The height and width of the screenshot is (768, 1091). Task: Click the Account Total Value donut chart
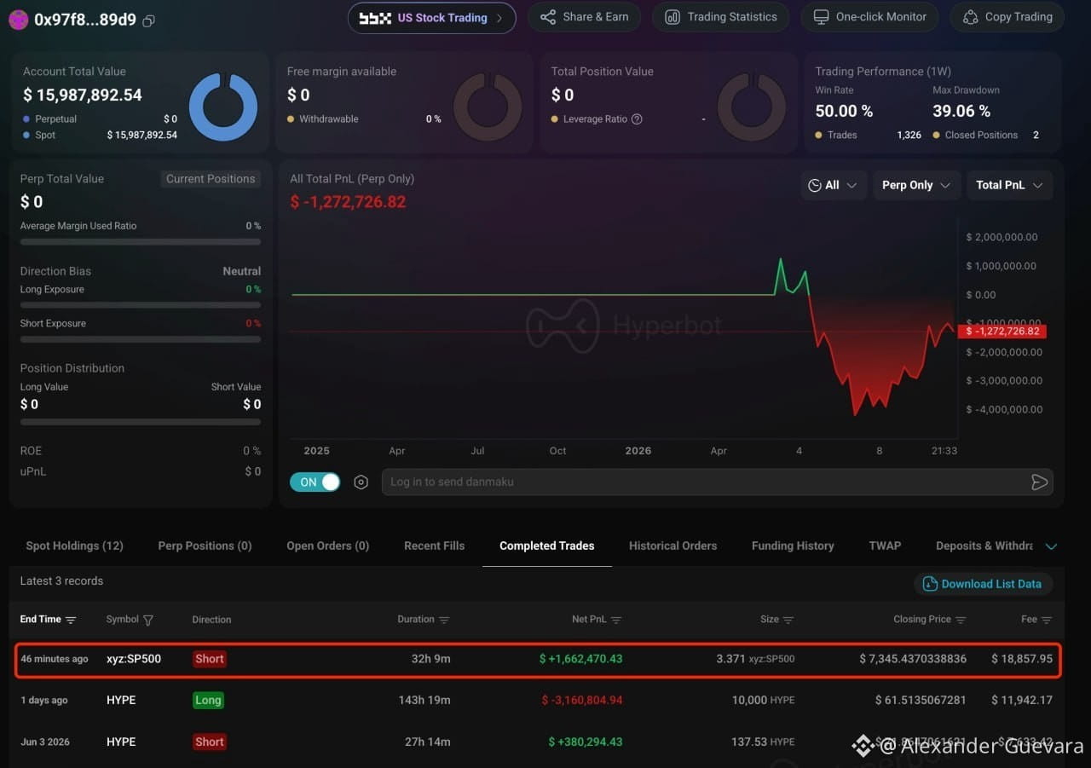(x=222, y=107)
